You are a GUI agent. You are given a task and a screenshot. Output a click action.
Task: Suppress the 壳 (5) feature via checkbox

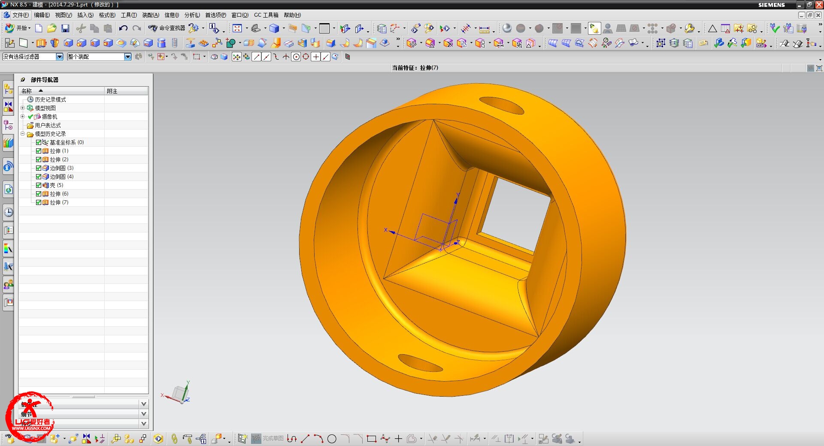click(39, 185)
